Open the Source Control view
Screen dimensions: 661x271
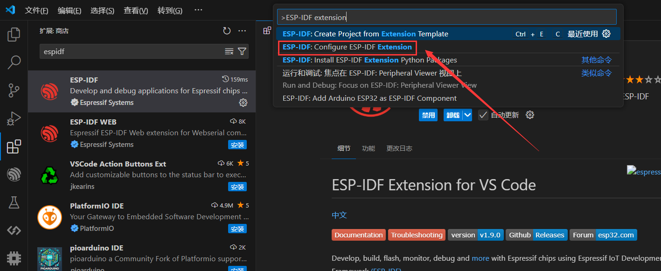point(14,90)
